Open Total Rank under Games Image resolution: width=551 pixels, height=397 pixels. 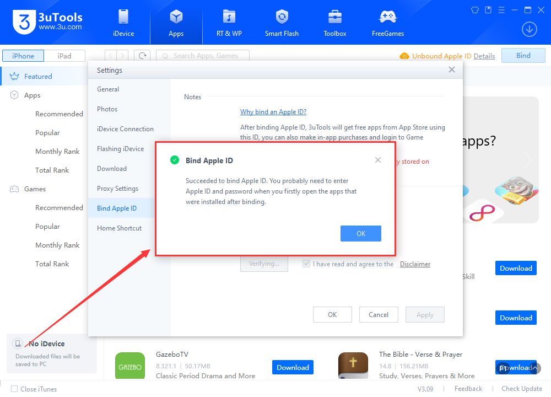(x=52, y=264)
